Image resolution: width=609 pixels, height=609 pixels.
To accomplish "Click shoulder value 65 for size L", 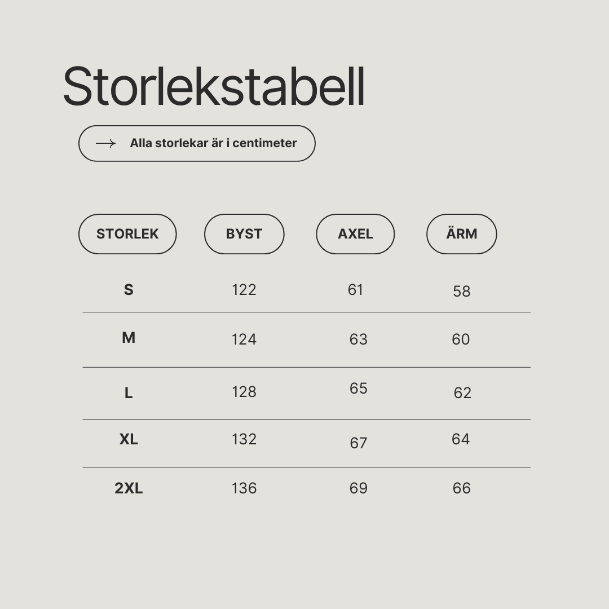I will [359, 389].
